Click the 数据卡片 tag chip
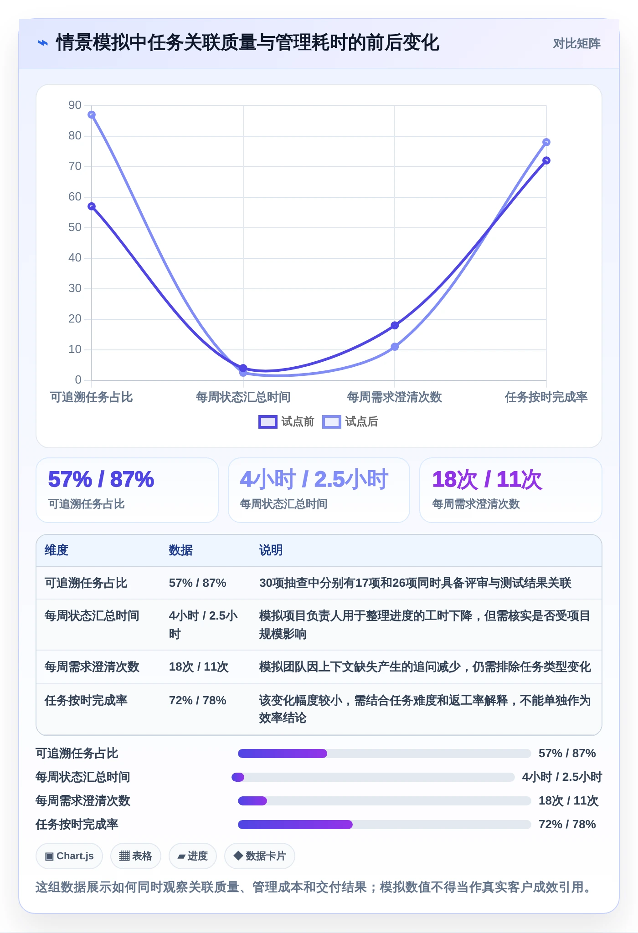638x933 pixels. [x=260, y=856]
